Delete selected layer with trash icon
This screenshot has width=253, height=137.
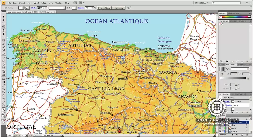point(246,134)
